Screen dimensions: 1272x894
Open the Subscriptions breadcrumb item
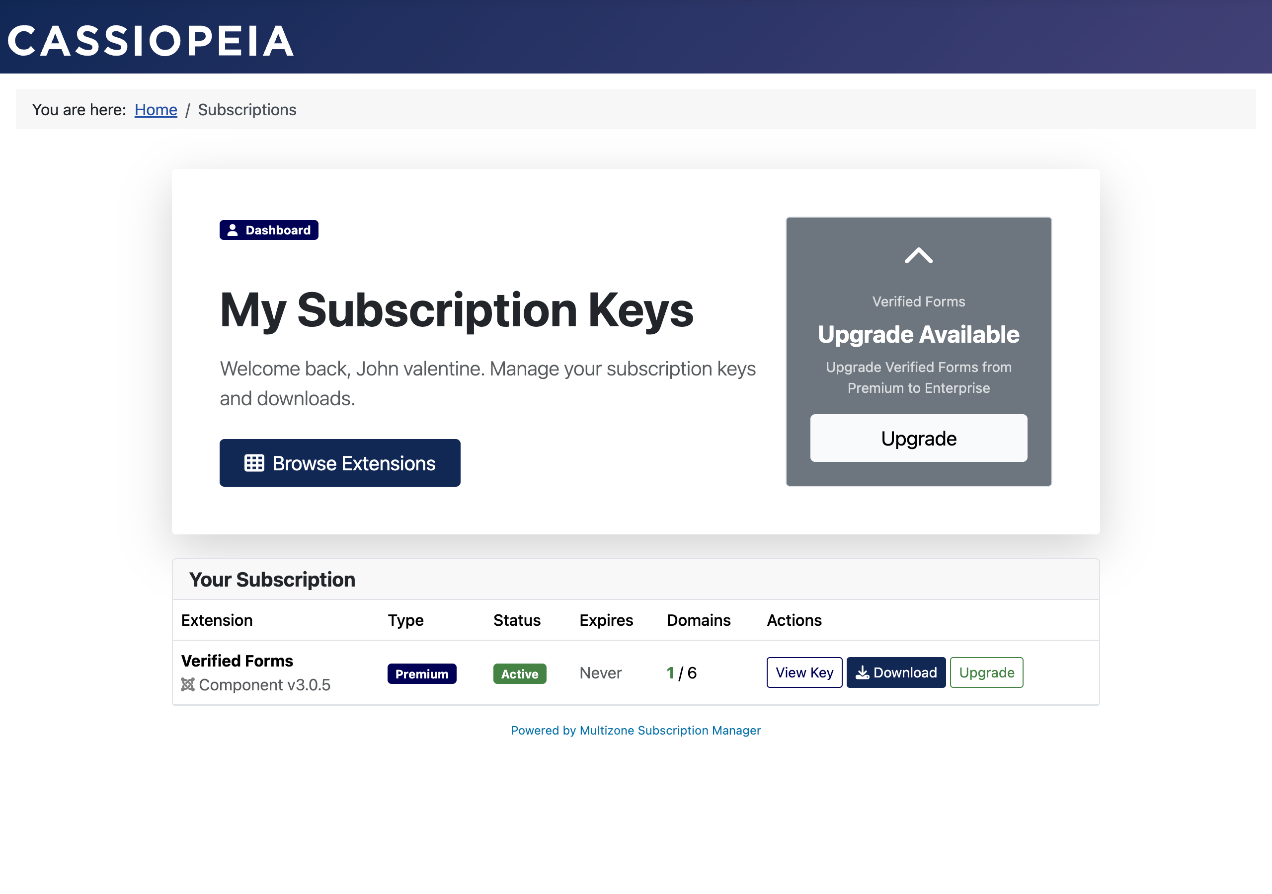(x=247, y=110)
